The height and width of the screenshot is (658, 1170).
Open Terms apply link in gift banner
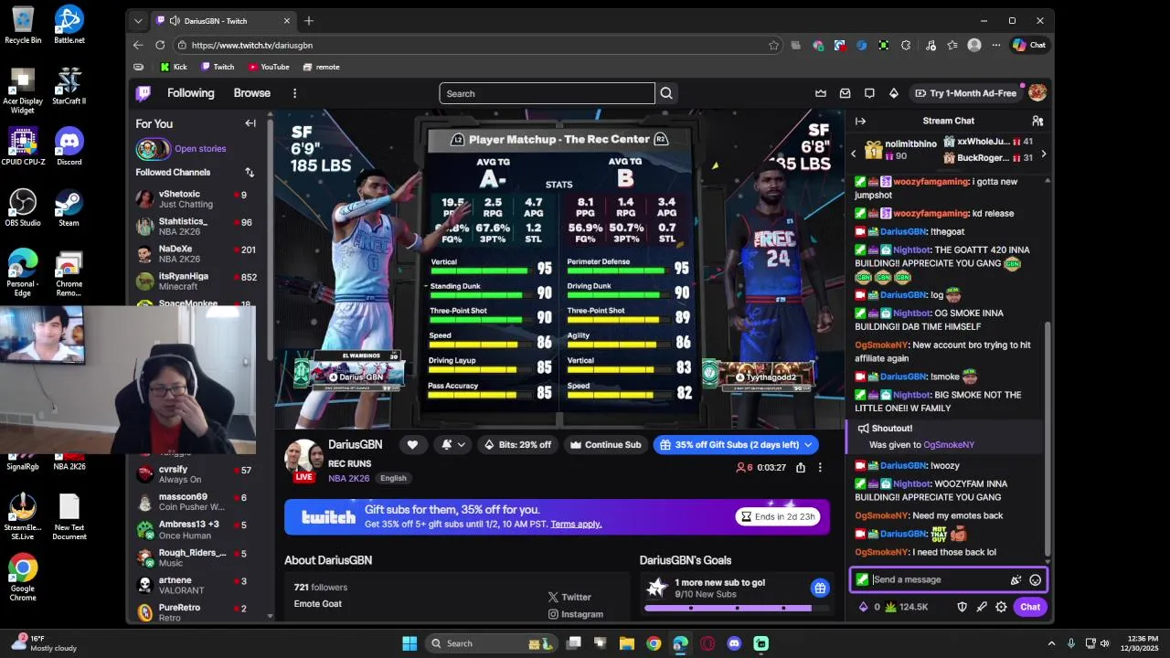point(576,525)
